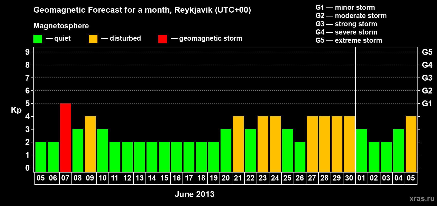Click the Kp axis value 5
The height and width of the screenshot is (206, 437).
pos(28,104)
